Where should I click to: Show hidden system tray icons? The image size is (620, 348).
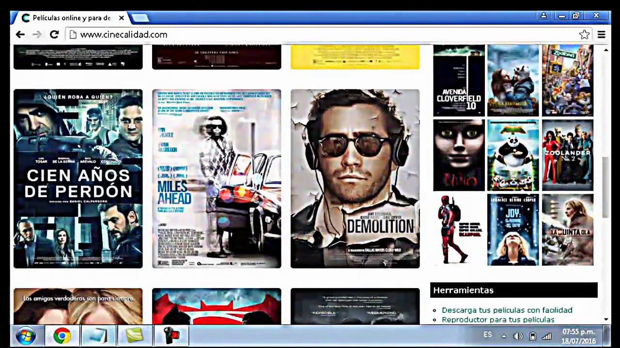tap(504, 336)
